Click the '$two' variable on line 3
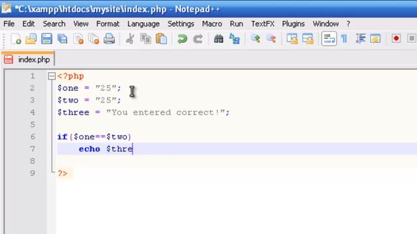 tap(68, 100)
